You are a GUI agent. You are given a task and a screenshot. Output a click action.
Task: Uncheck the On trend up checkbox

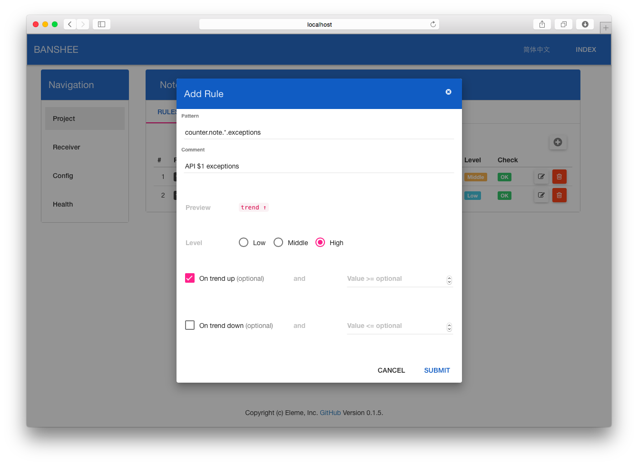coord(190,278)
